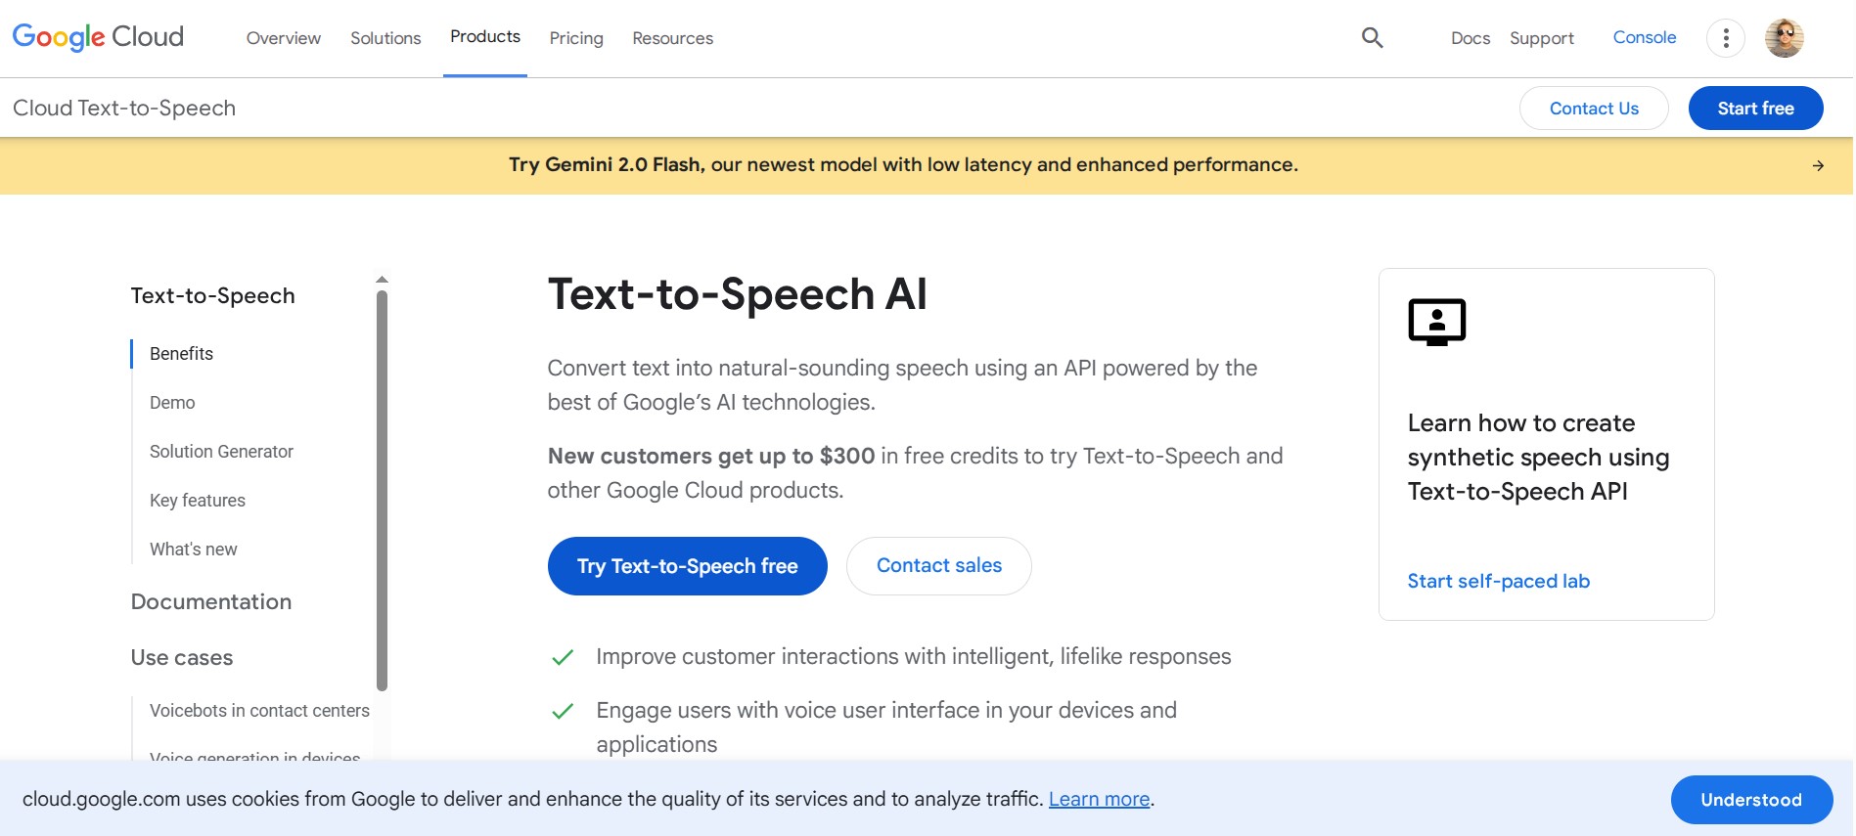Click the 'Engage users with voice' bullet text
1856x836 pixels.
[886, 727]
